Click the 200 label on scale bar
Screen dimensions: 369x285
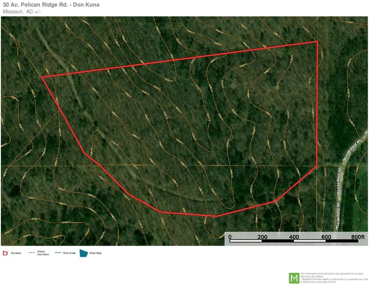pos(262,237)
